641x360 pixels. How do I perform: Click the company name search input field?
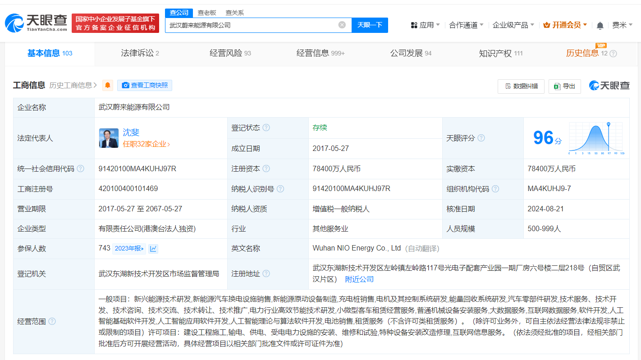click(257, 25)
